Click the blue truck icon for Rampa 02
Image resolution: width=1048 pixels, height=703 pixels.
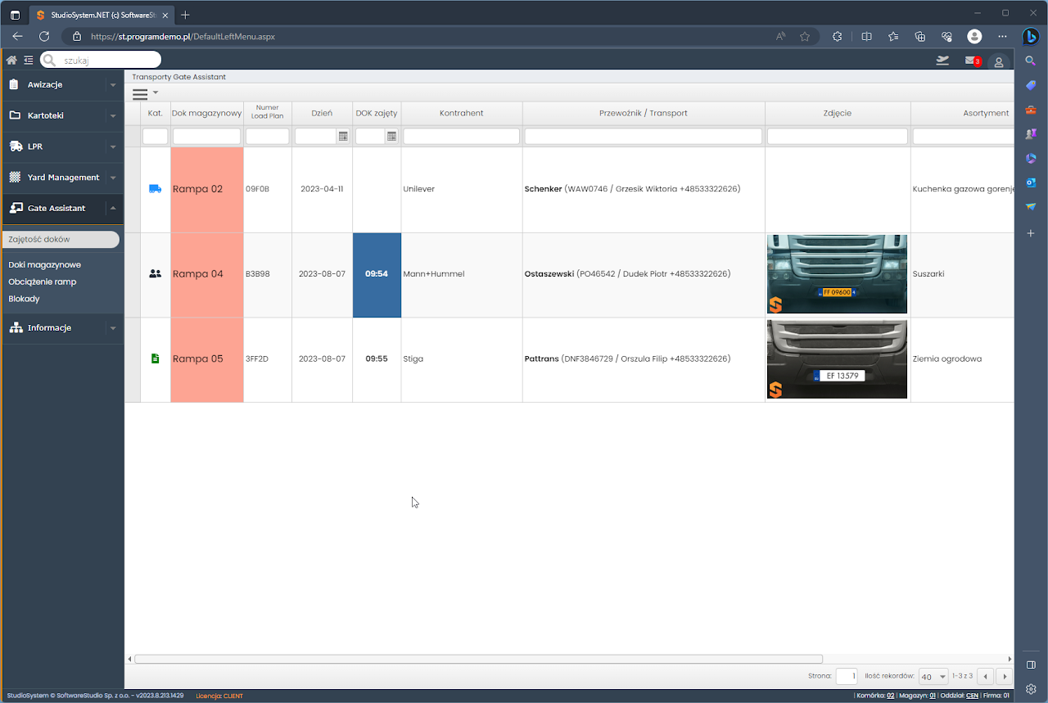(x=155, y=189)
